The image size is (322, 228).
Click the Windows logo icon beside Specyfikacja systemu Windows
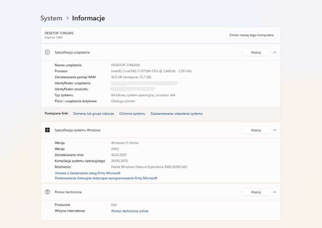pyautogui.click(x=47, y=130)
